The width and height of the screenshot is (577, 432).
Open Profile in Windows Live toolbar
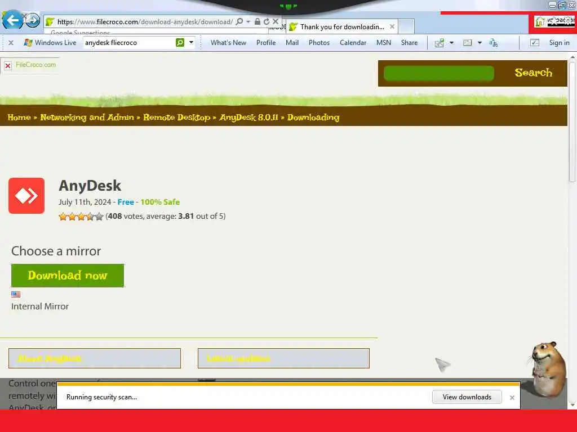pos(266,43)
